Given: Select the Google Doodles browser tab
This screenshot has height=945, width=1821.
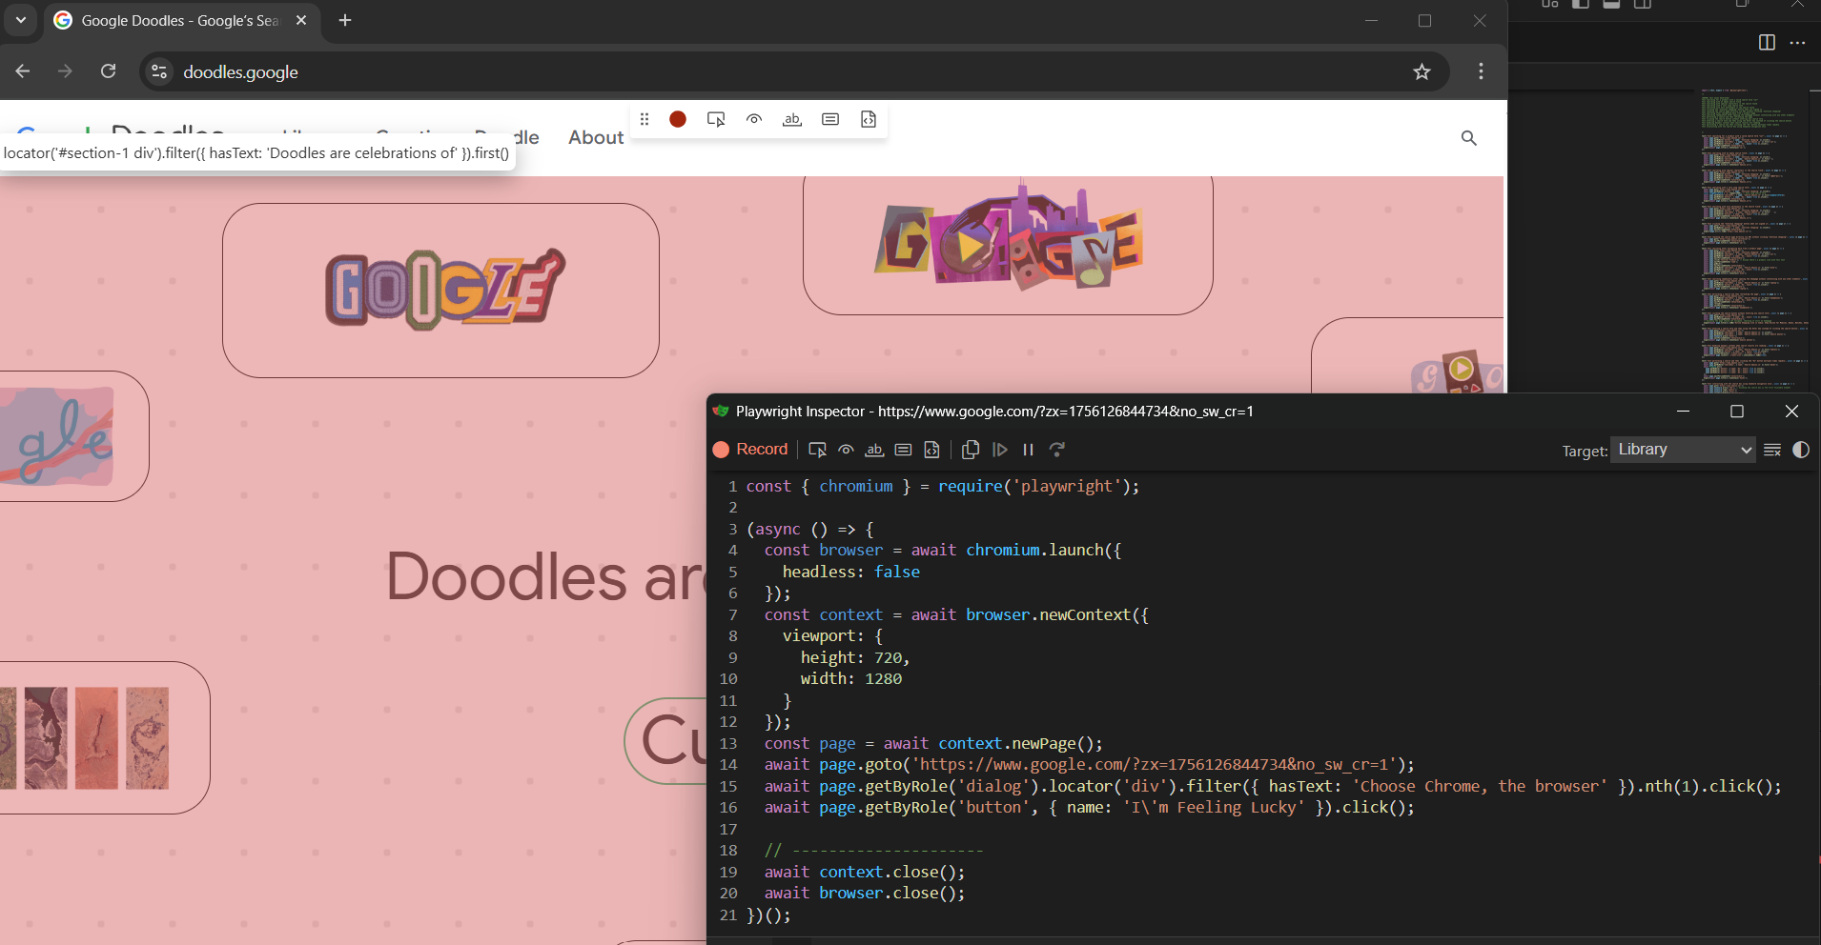Looking at the screenshot, I should 181,20.
